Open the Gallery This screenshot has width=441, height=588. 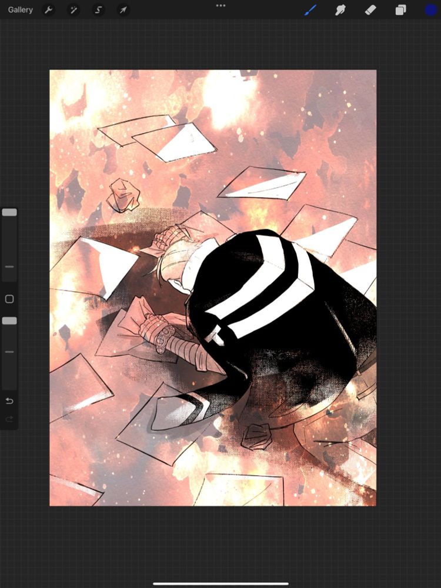[20, 10]
